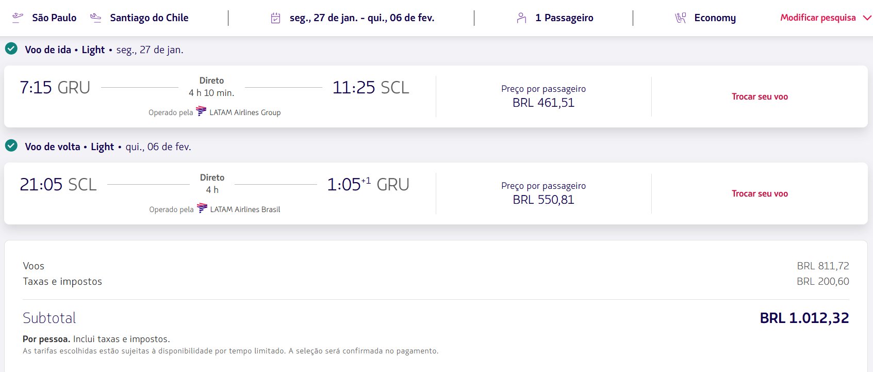
Task: Click LATAM logo on outbound flight card
Action: tap(201, 111)
